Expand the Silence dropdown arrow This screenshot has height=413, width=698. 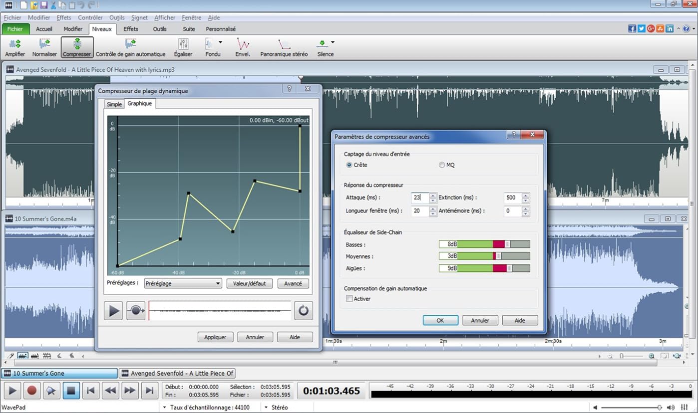pyautogui.click(x=333, y=42)
